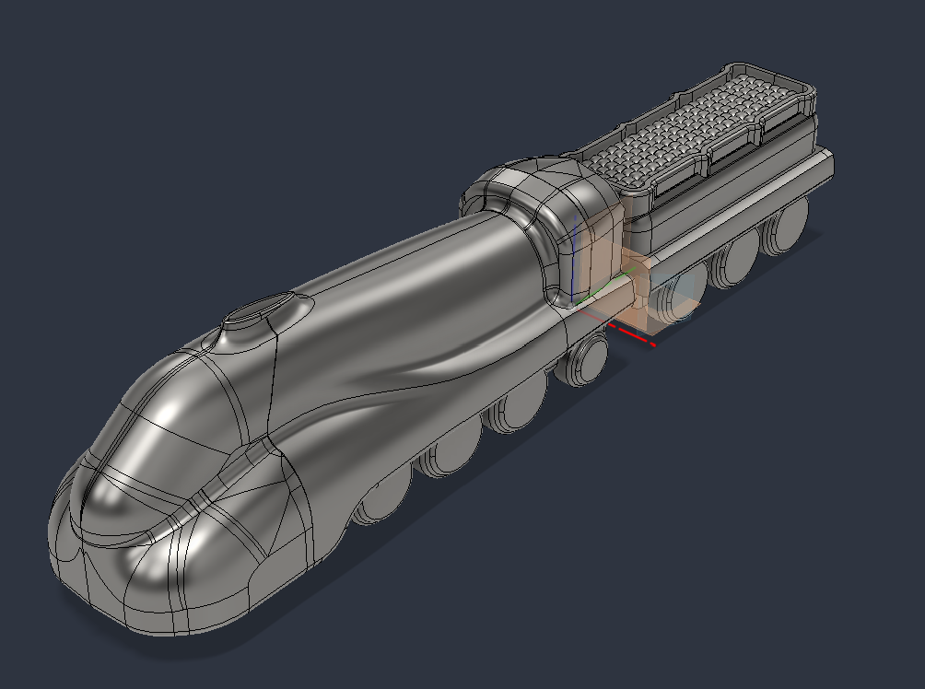This screenshot has width=925, height=689.
Task: Select the cab roof of the locomotive
Action: coord(540,189)
